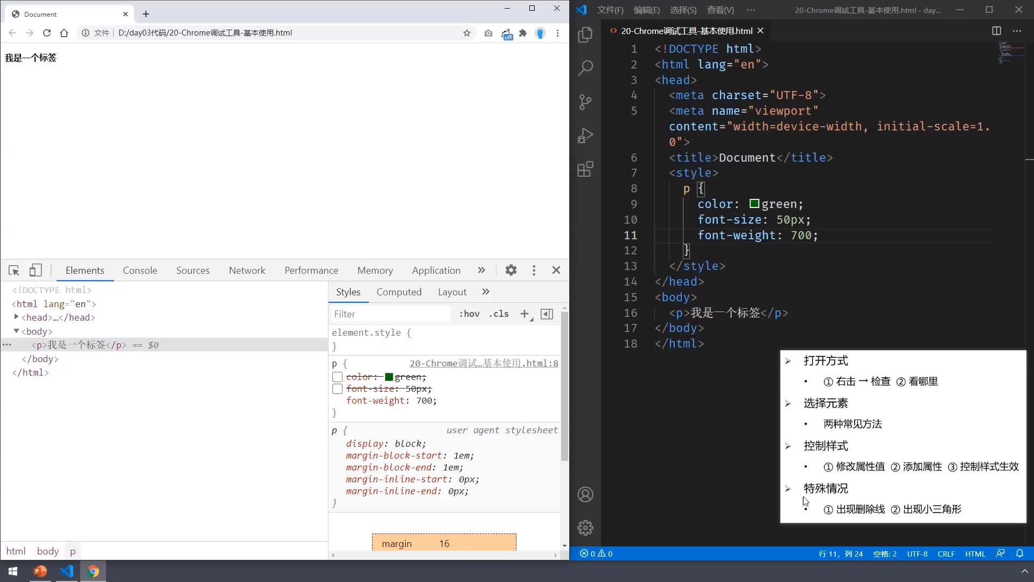Open VS Code Run and Debug view
Viewport: 1034px width, 582px height.
[585, 135]
